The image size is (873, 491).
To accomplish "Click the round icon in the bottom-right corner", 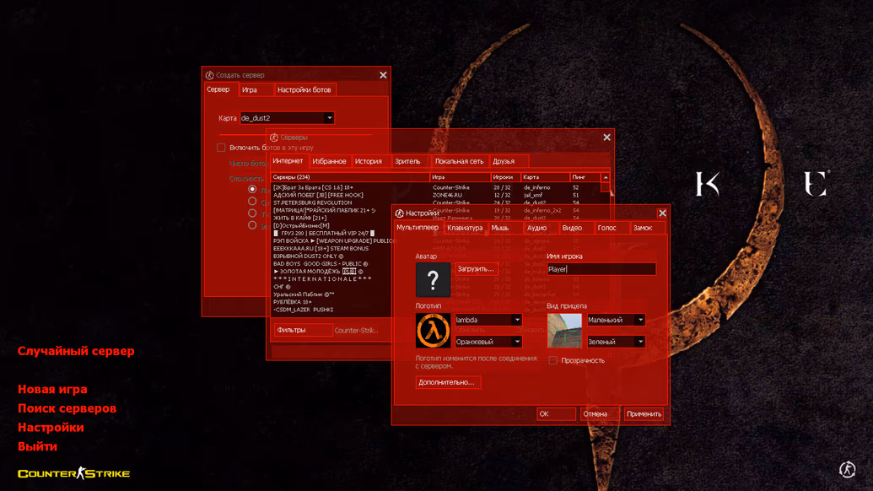I will point(848,469).
